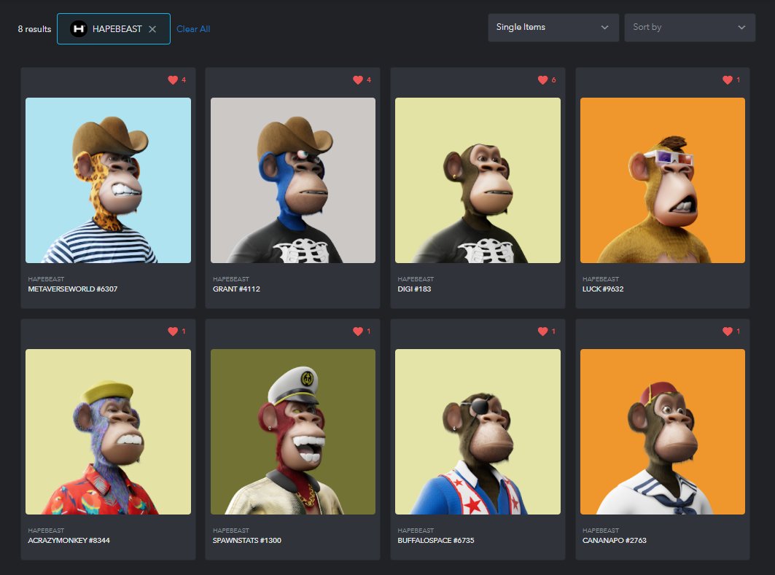Click the Clear All link

point(193,29)
